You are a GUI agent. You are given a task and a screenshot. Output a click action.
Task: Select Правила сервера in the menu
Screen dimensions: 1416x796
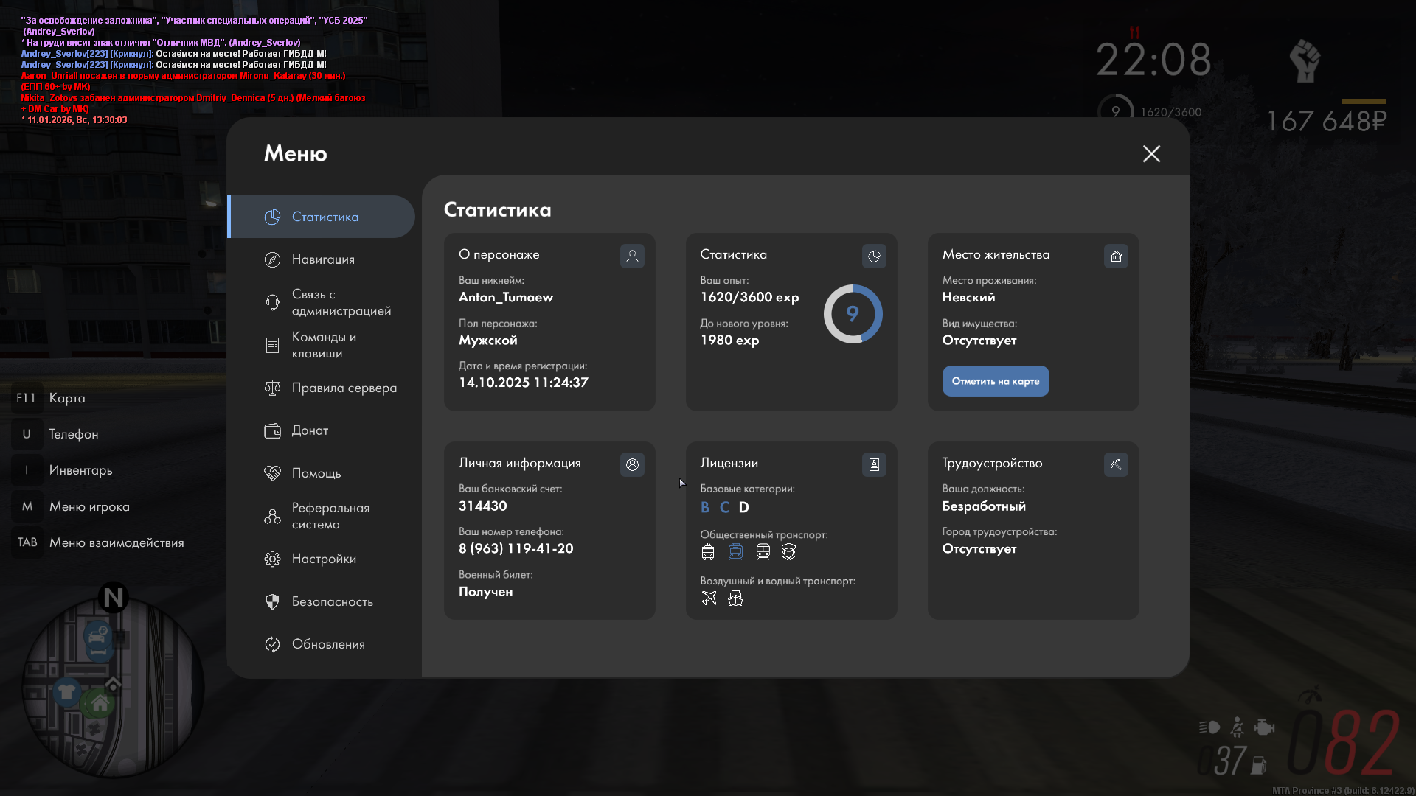[344, 388]
